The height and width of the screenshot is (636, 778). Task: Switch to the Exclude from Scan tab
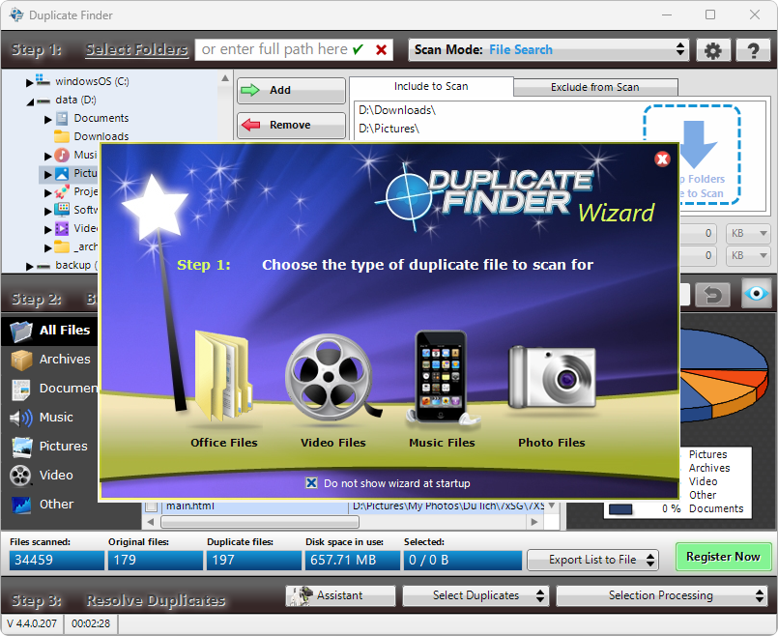coord(595,87)
